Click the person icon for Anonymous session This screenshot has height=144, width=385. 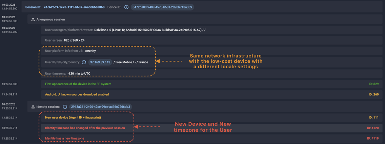click(x=33, y=19)
